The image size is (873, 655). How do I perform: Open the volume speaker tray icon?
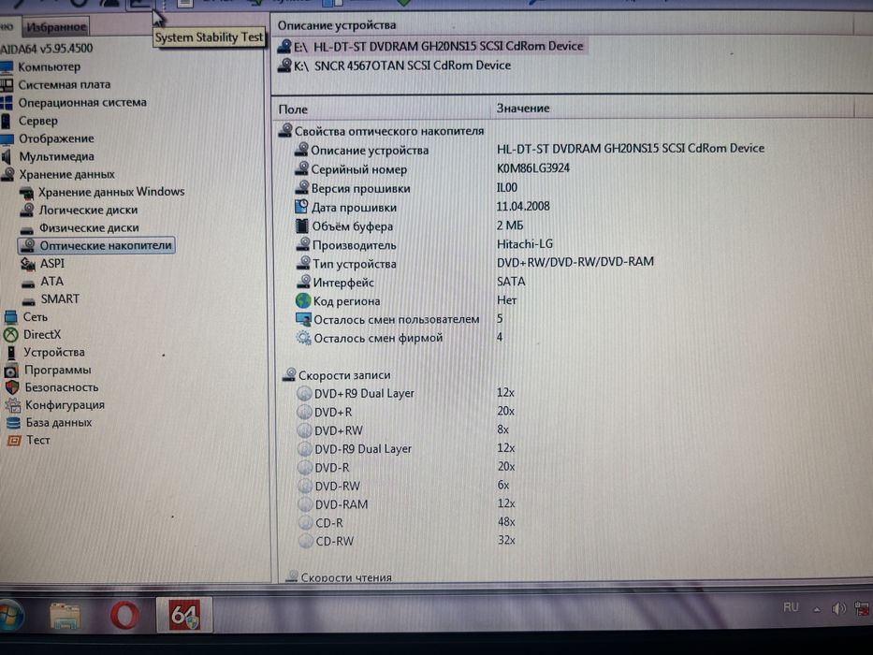pyautogui.click(x=838, y=609)
